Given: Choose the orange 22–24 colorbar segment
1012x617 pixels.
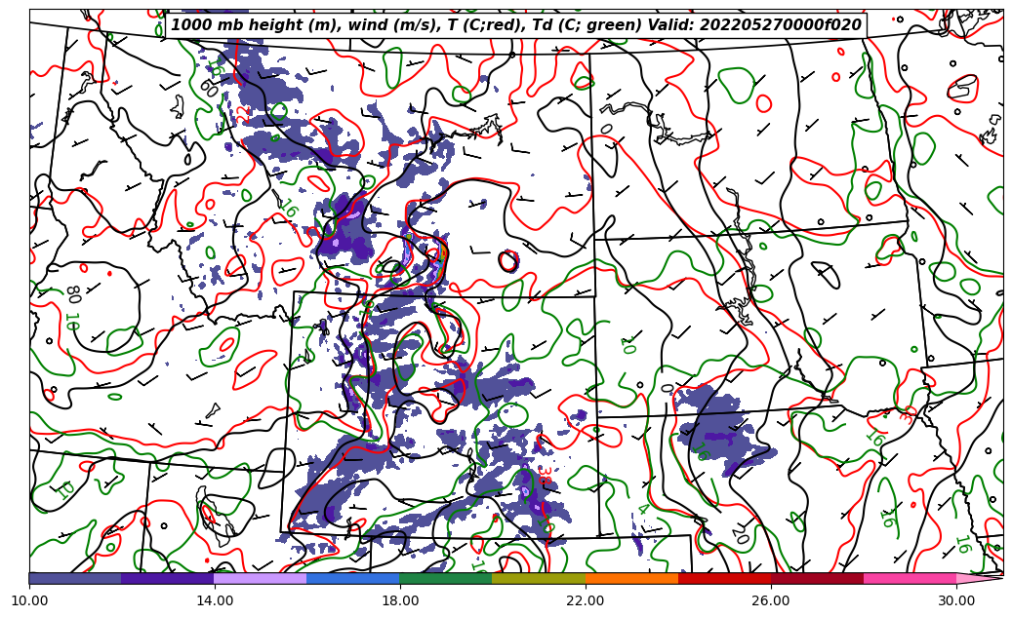Looking at the screenshot, I should coord(631,578).
